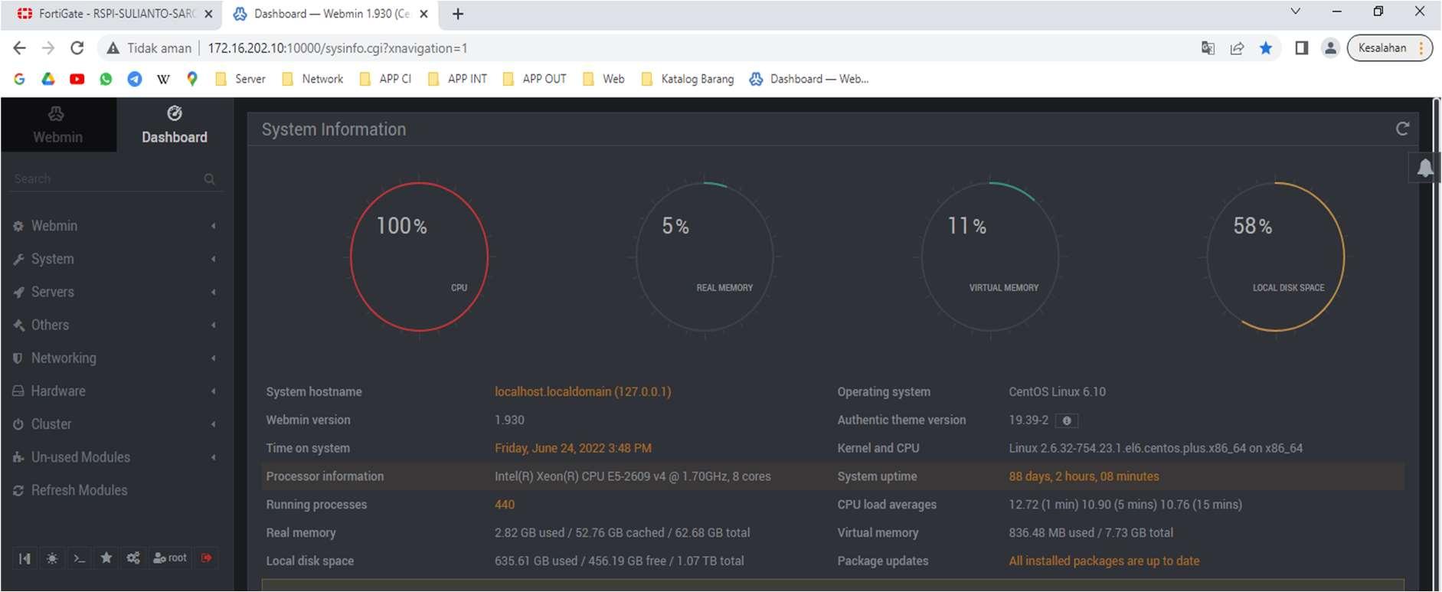Viewport: 1442px width, 592px height.
Task: Toggle night mode with the sun icon
Action: [x=52, y=558]
